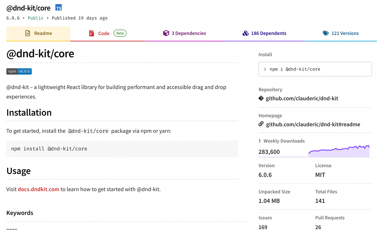Screen dimensions: 384x230
Task: Click the Version 6.0.6 value in sidebar
Action: click(x=265, y=175)
